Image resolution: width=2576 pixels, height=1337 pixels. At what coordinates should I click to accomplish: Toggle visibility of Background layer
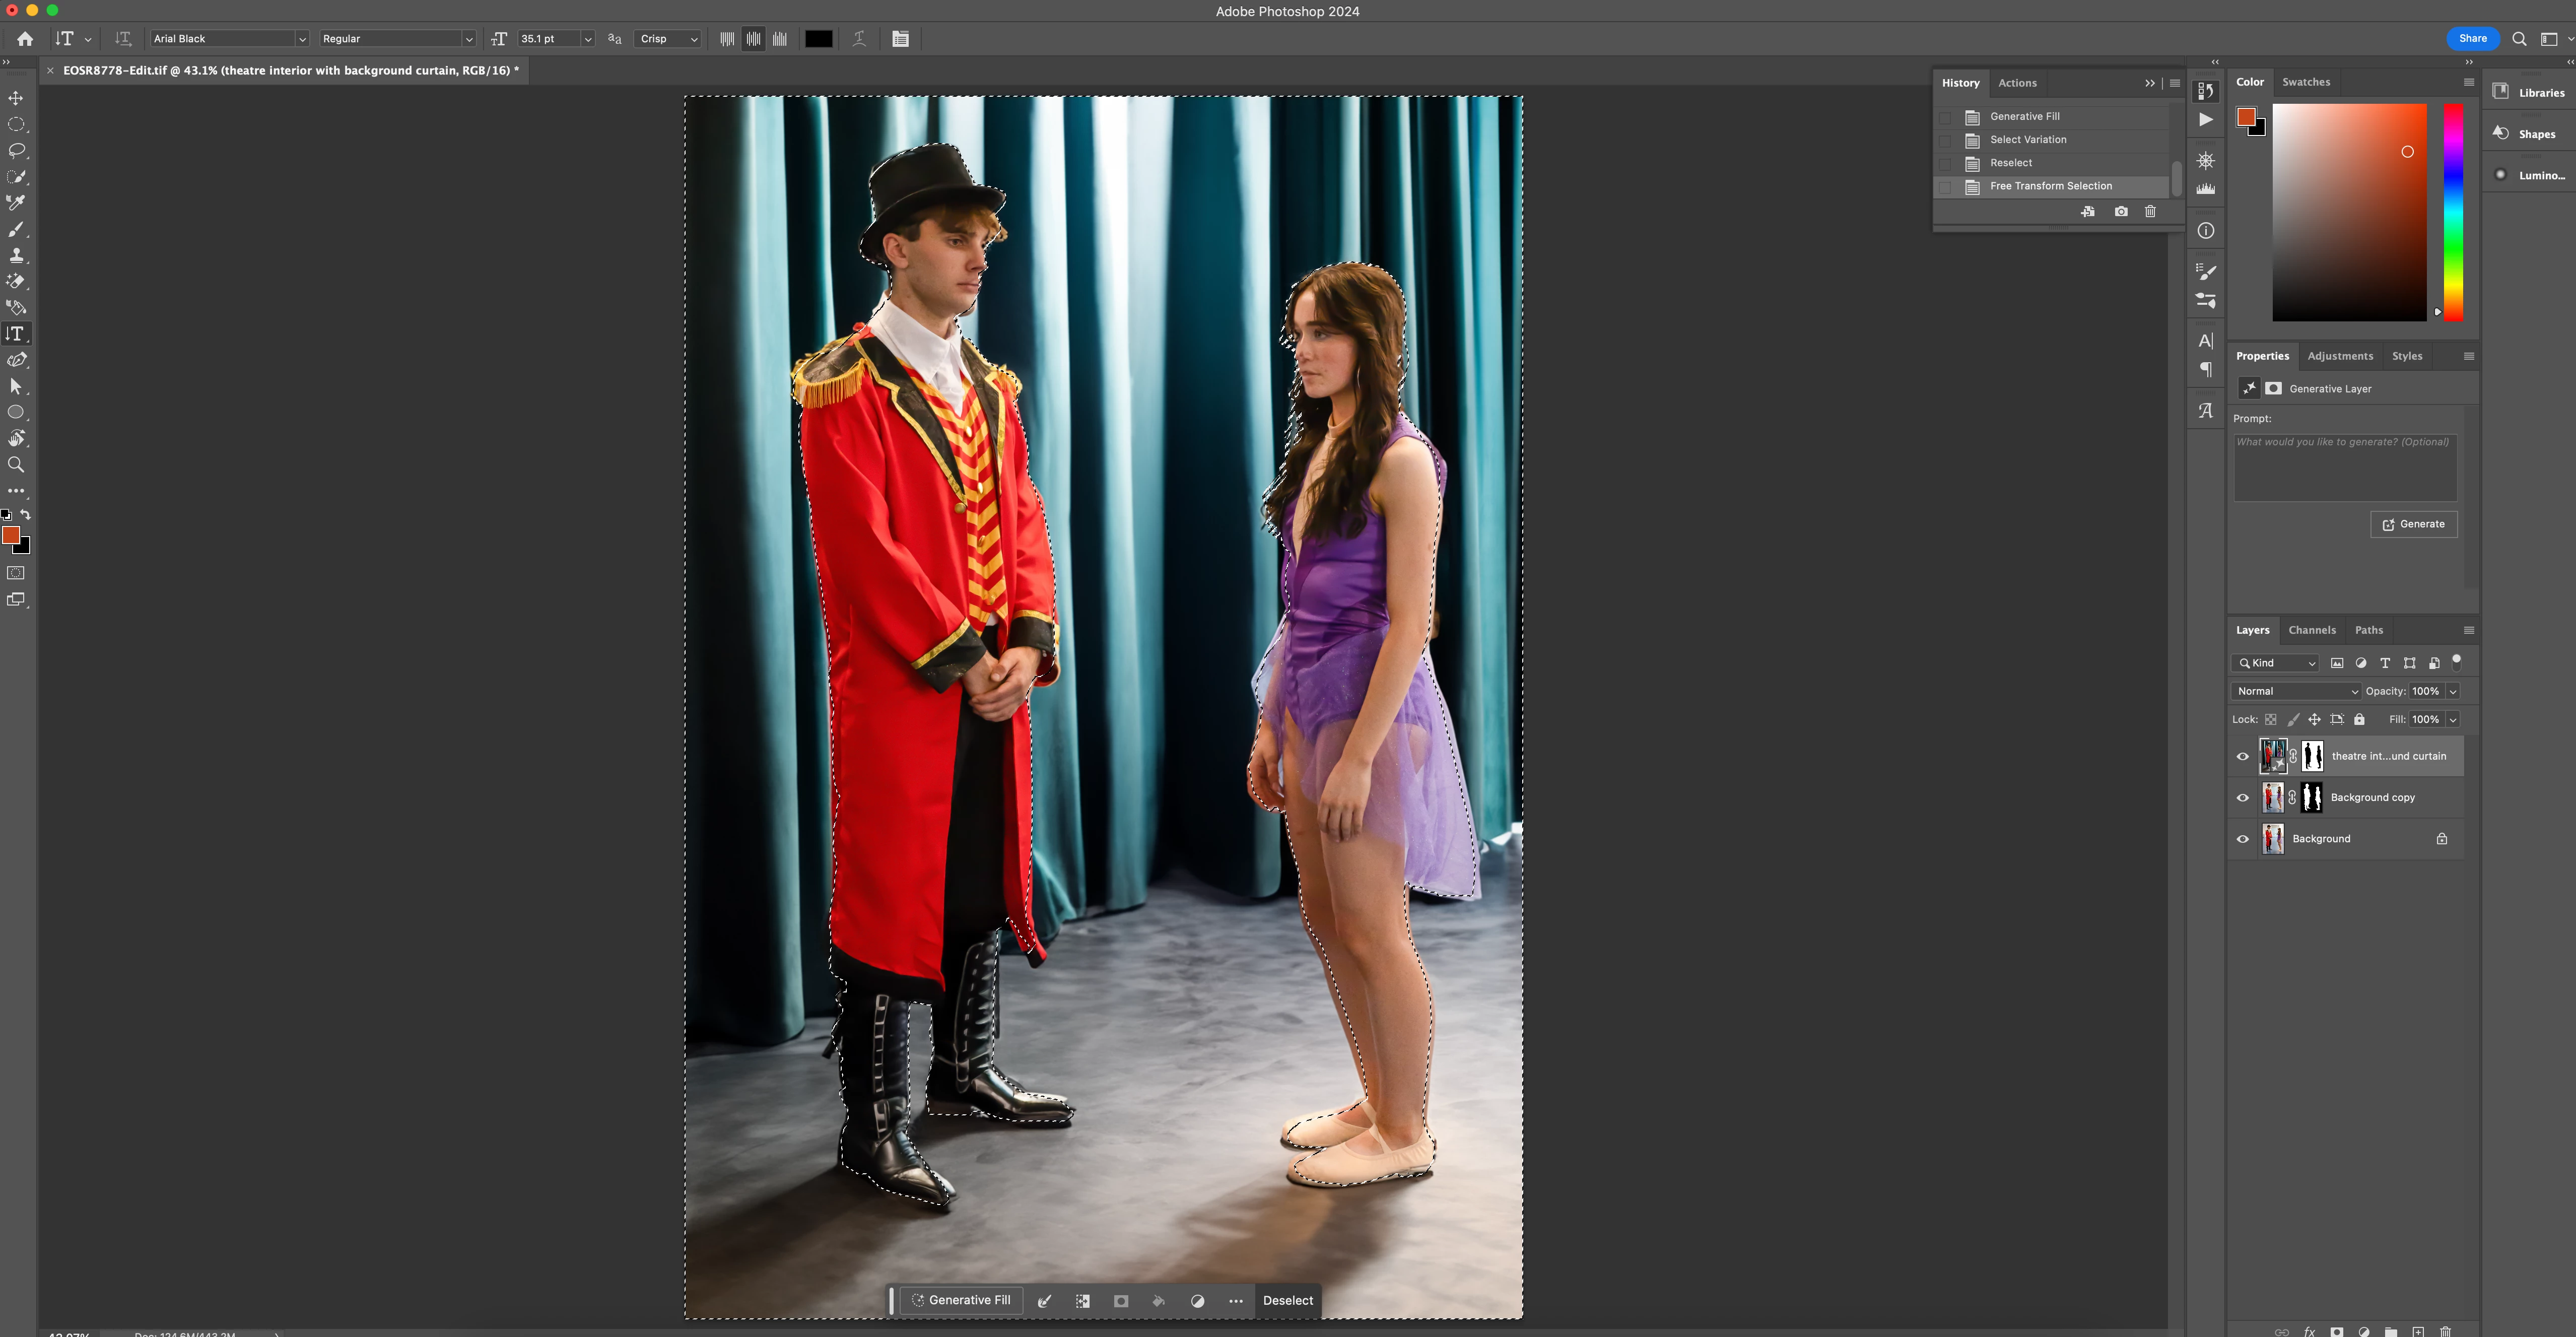click(2242, 839)
